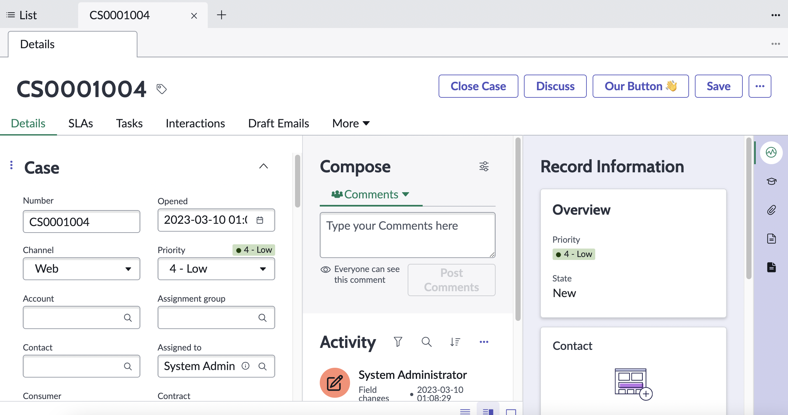Click the Opened date calendar icon
The width and height of the screenshot is (788, 415).
point(260,220)
